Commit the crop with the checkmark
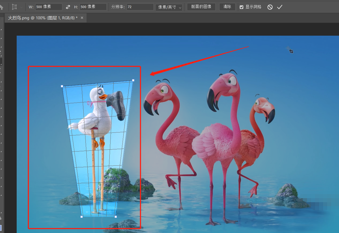339x233 pixels. [x=280, y=7]
